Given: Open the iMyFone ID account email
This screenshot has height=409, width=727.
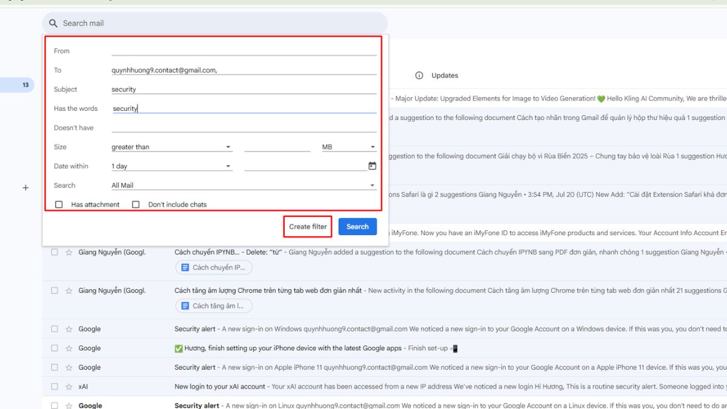Looking at the screenshot, I should [557, 233].
